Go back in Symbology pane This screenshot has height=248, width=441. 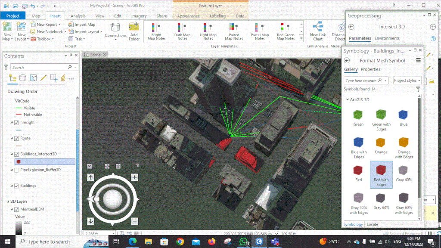pyautogui.click(x=347, y=60)
